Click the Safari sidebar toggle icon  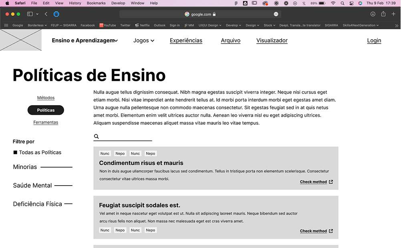(30, 14)
